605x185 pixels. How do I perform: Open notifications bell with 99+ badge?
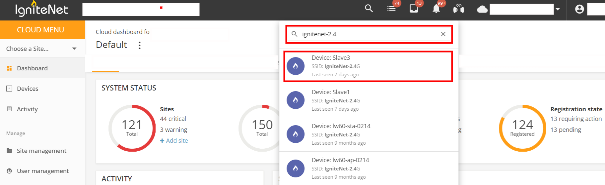(x=436, y=9)
